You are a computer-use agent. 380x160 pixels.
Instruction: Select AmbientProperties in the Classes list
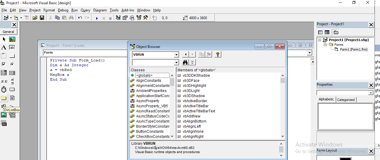pos(151,91)
